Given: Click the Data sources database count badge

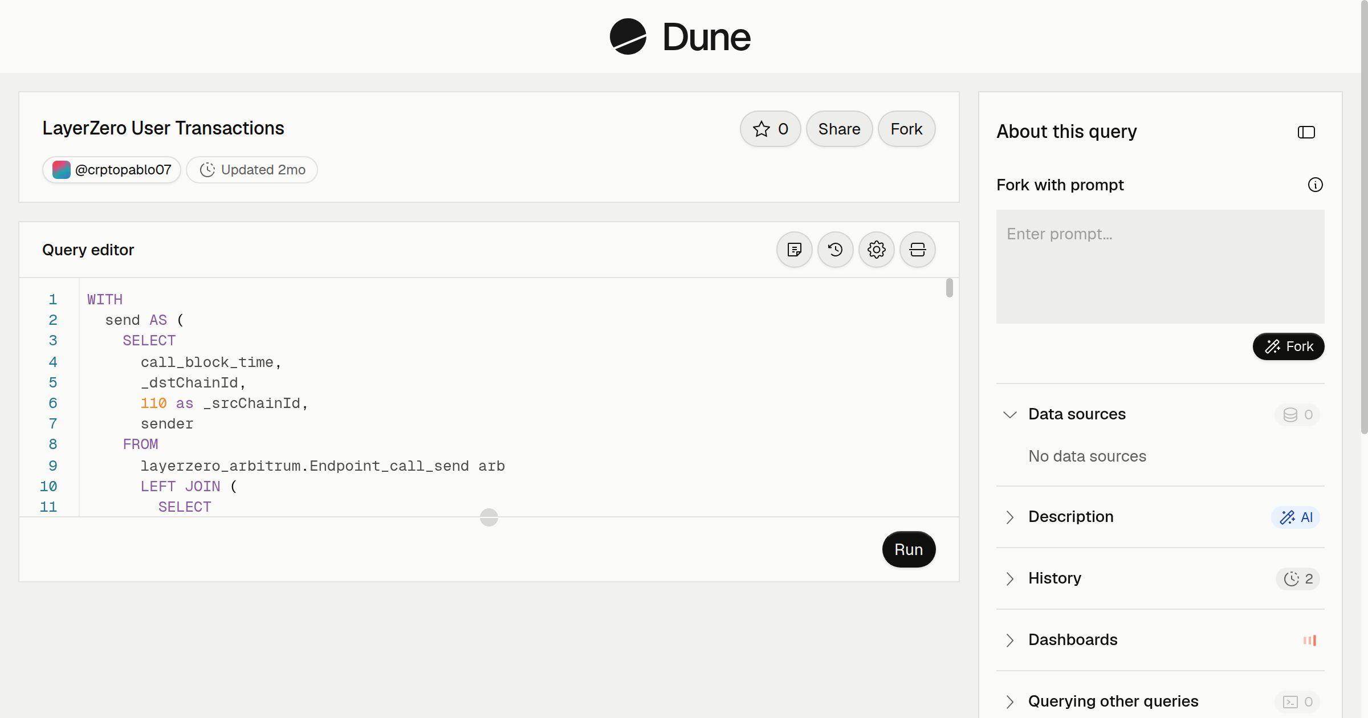Looking at the screenshot, I should coord(1297,414).
